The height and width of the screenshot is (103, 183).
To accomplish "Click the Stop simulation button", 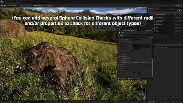I will click(39, 6).
